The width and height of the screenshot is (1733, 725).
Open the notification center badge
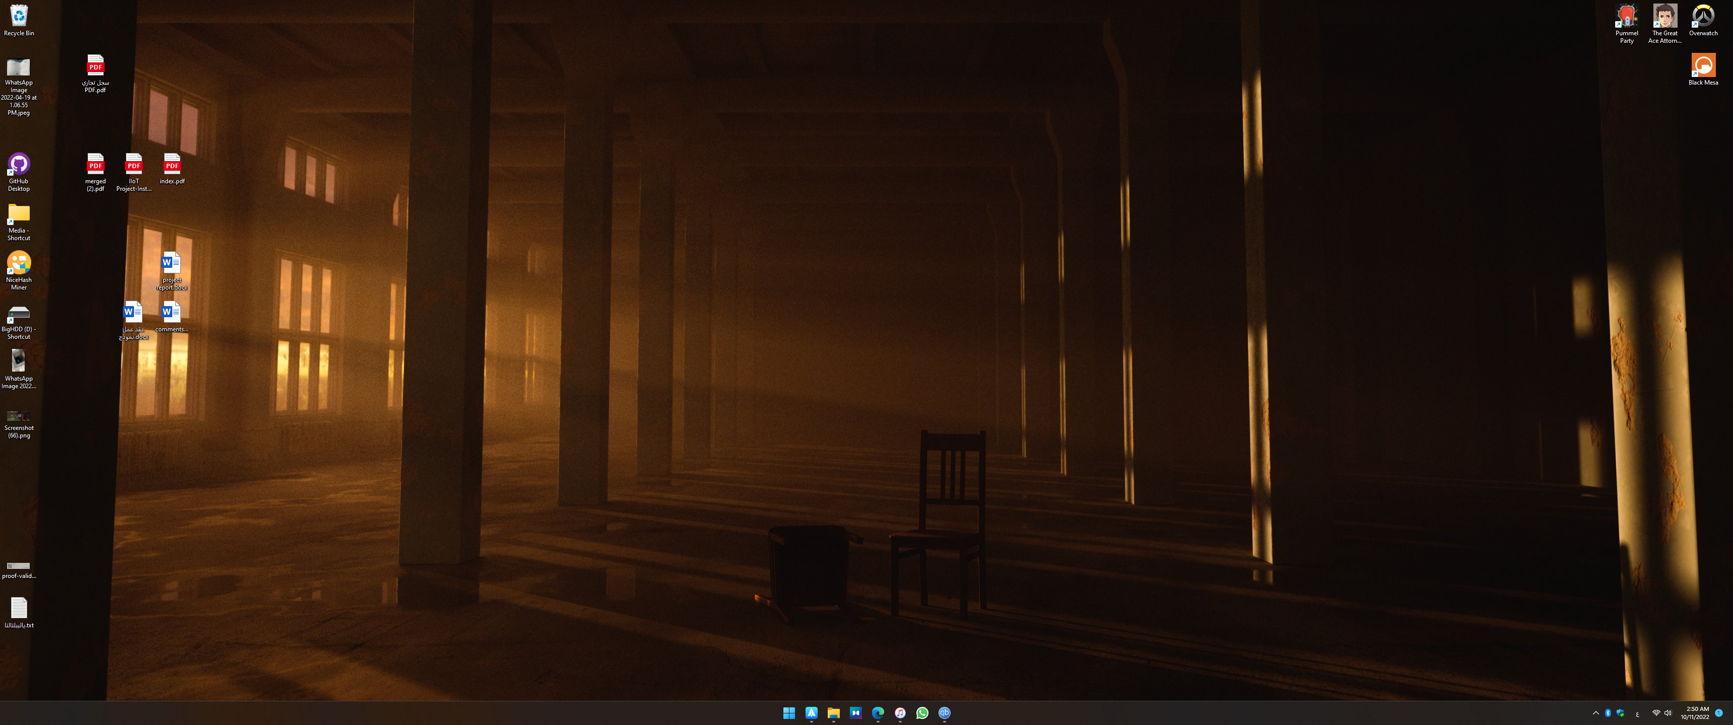pyautogui.click(x=1719, y=713)
